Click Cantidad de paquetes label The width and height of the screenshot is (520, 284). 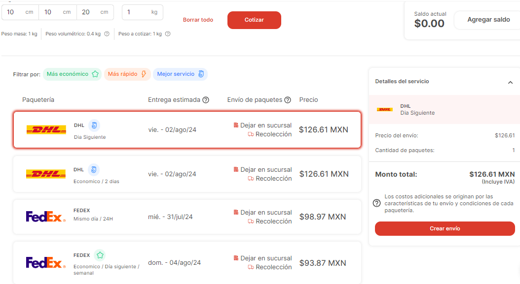[405, 150]
